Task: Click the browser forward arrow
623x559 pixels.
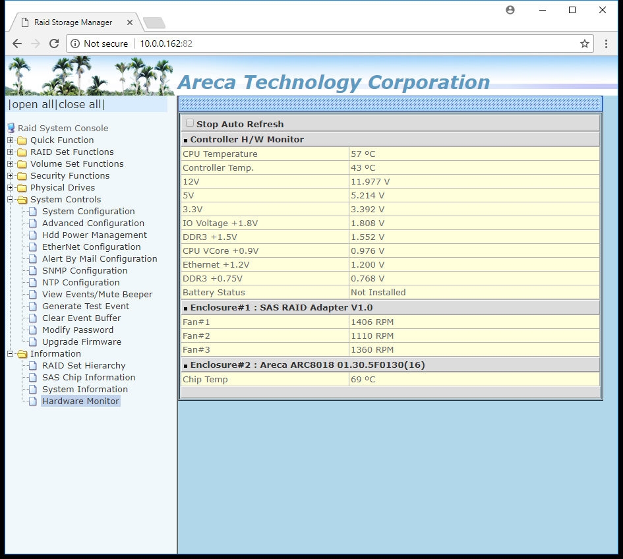Action: [36, 44]
